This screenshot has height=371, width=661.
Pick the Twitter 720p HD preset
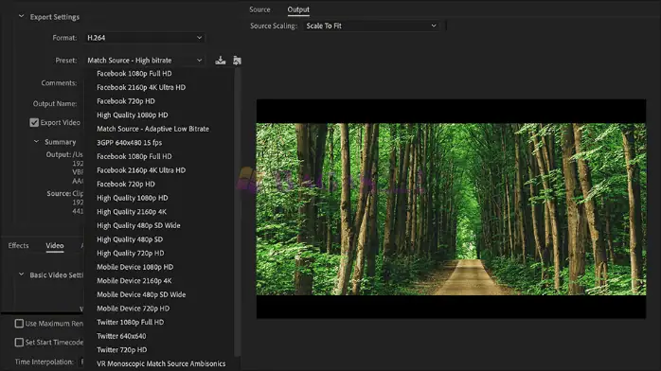coord(122,350)
